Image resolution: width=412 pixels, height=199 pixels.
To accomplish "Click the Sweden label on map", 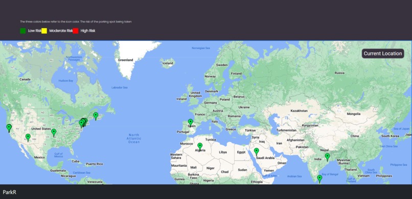I will [x=222, y=65].
